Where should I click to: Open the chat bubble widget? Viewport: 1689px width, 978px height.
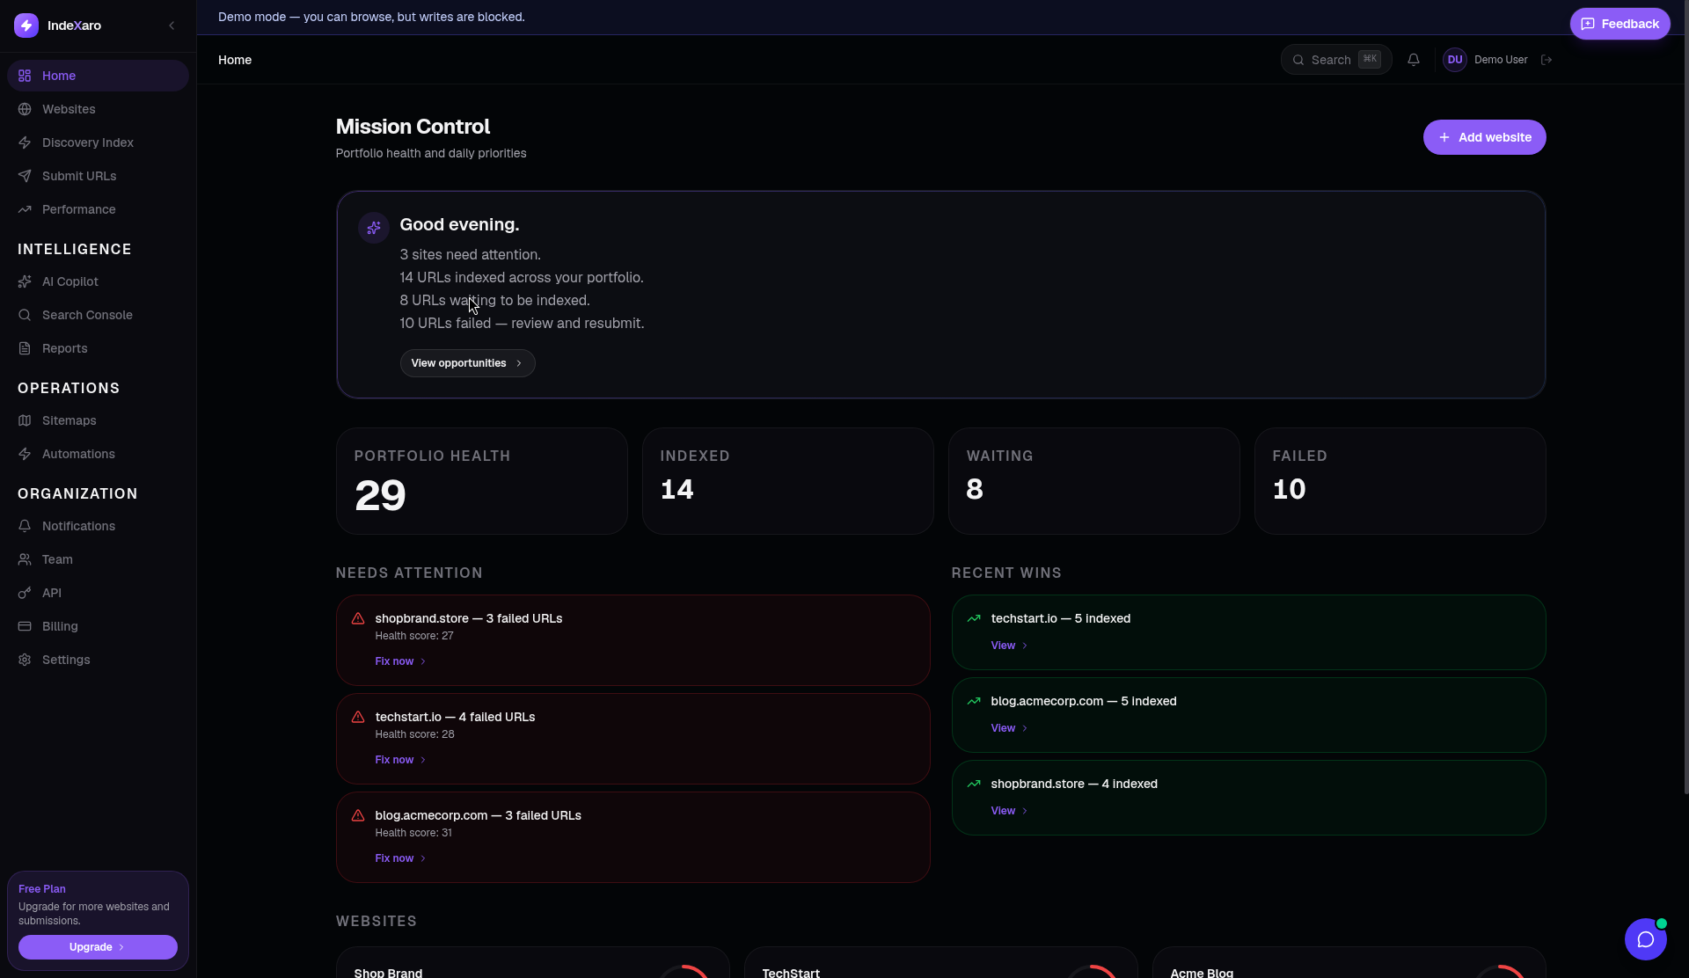click(1646, 939)
